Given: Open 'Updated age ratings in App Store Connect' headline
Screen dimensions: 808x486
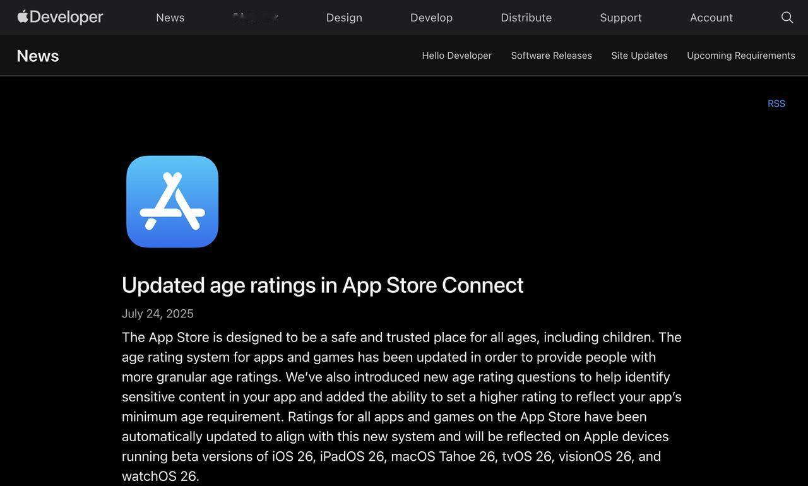Looking at the screenshot, I should pyautogui.click(x=323, y=285).
